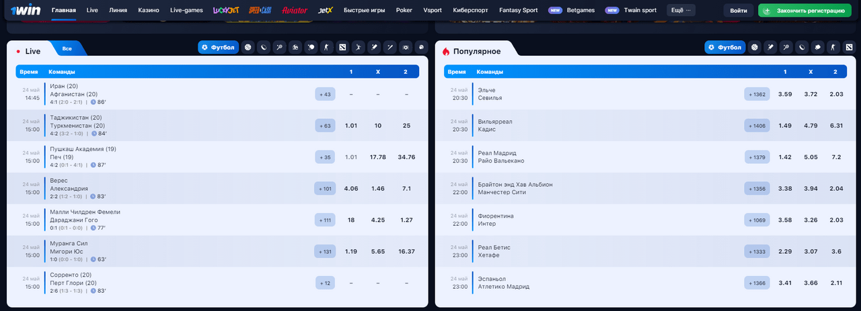The image size is (861, 311).
Task: Pick odds 7.2 for Райо Вальекано
Action: tap(835, 157)
